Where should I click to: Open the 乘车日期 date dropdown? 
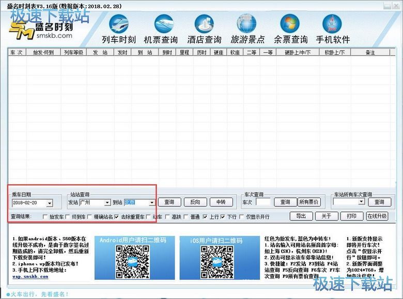[x=50, y=203]
